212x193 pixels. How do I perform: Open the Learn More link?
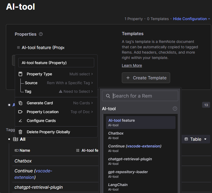(132, 65)
